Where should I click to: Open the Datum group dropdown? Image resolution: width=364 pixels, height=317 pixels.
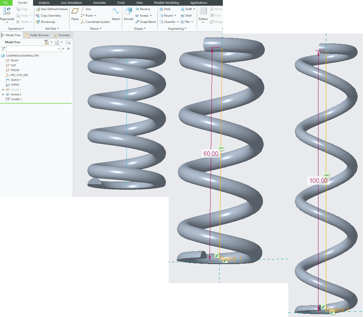[x=96, y=29]
